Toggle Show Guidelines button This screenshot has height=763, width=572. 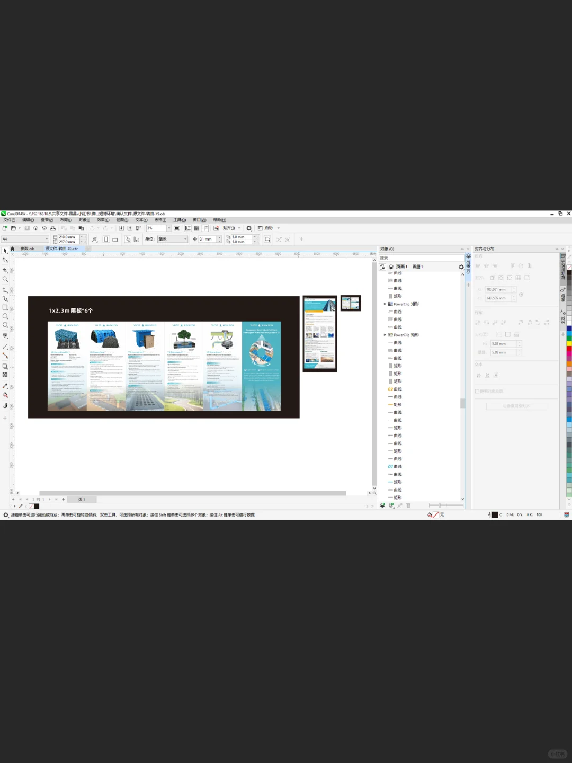pyautogui.click(x=205, y=228)
